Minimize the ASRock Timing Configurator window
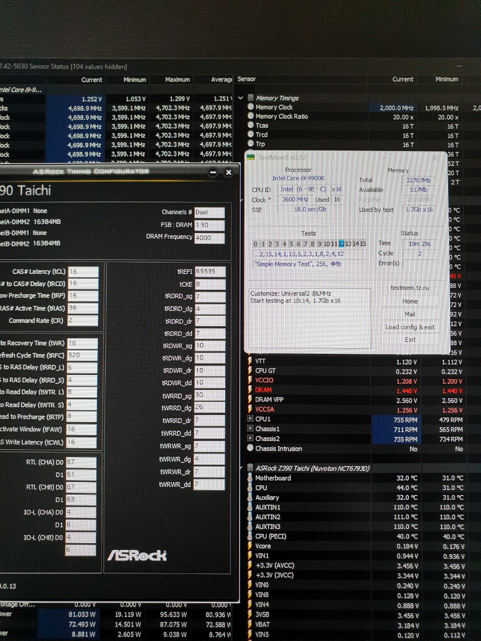The image size is (481, 641). 213,172
